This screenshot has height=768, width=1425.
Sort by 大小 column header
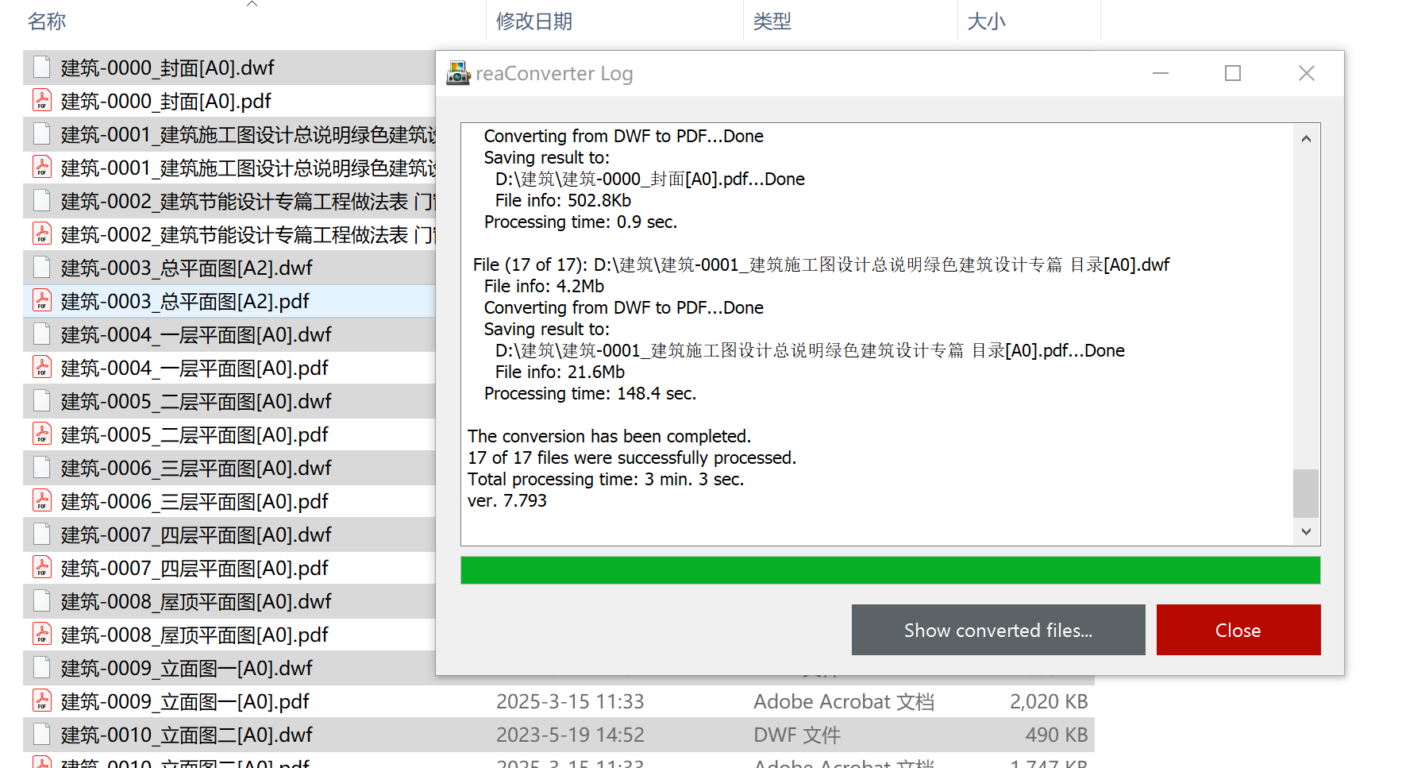point(986,21)
